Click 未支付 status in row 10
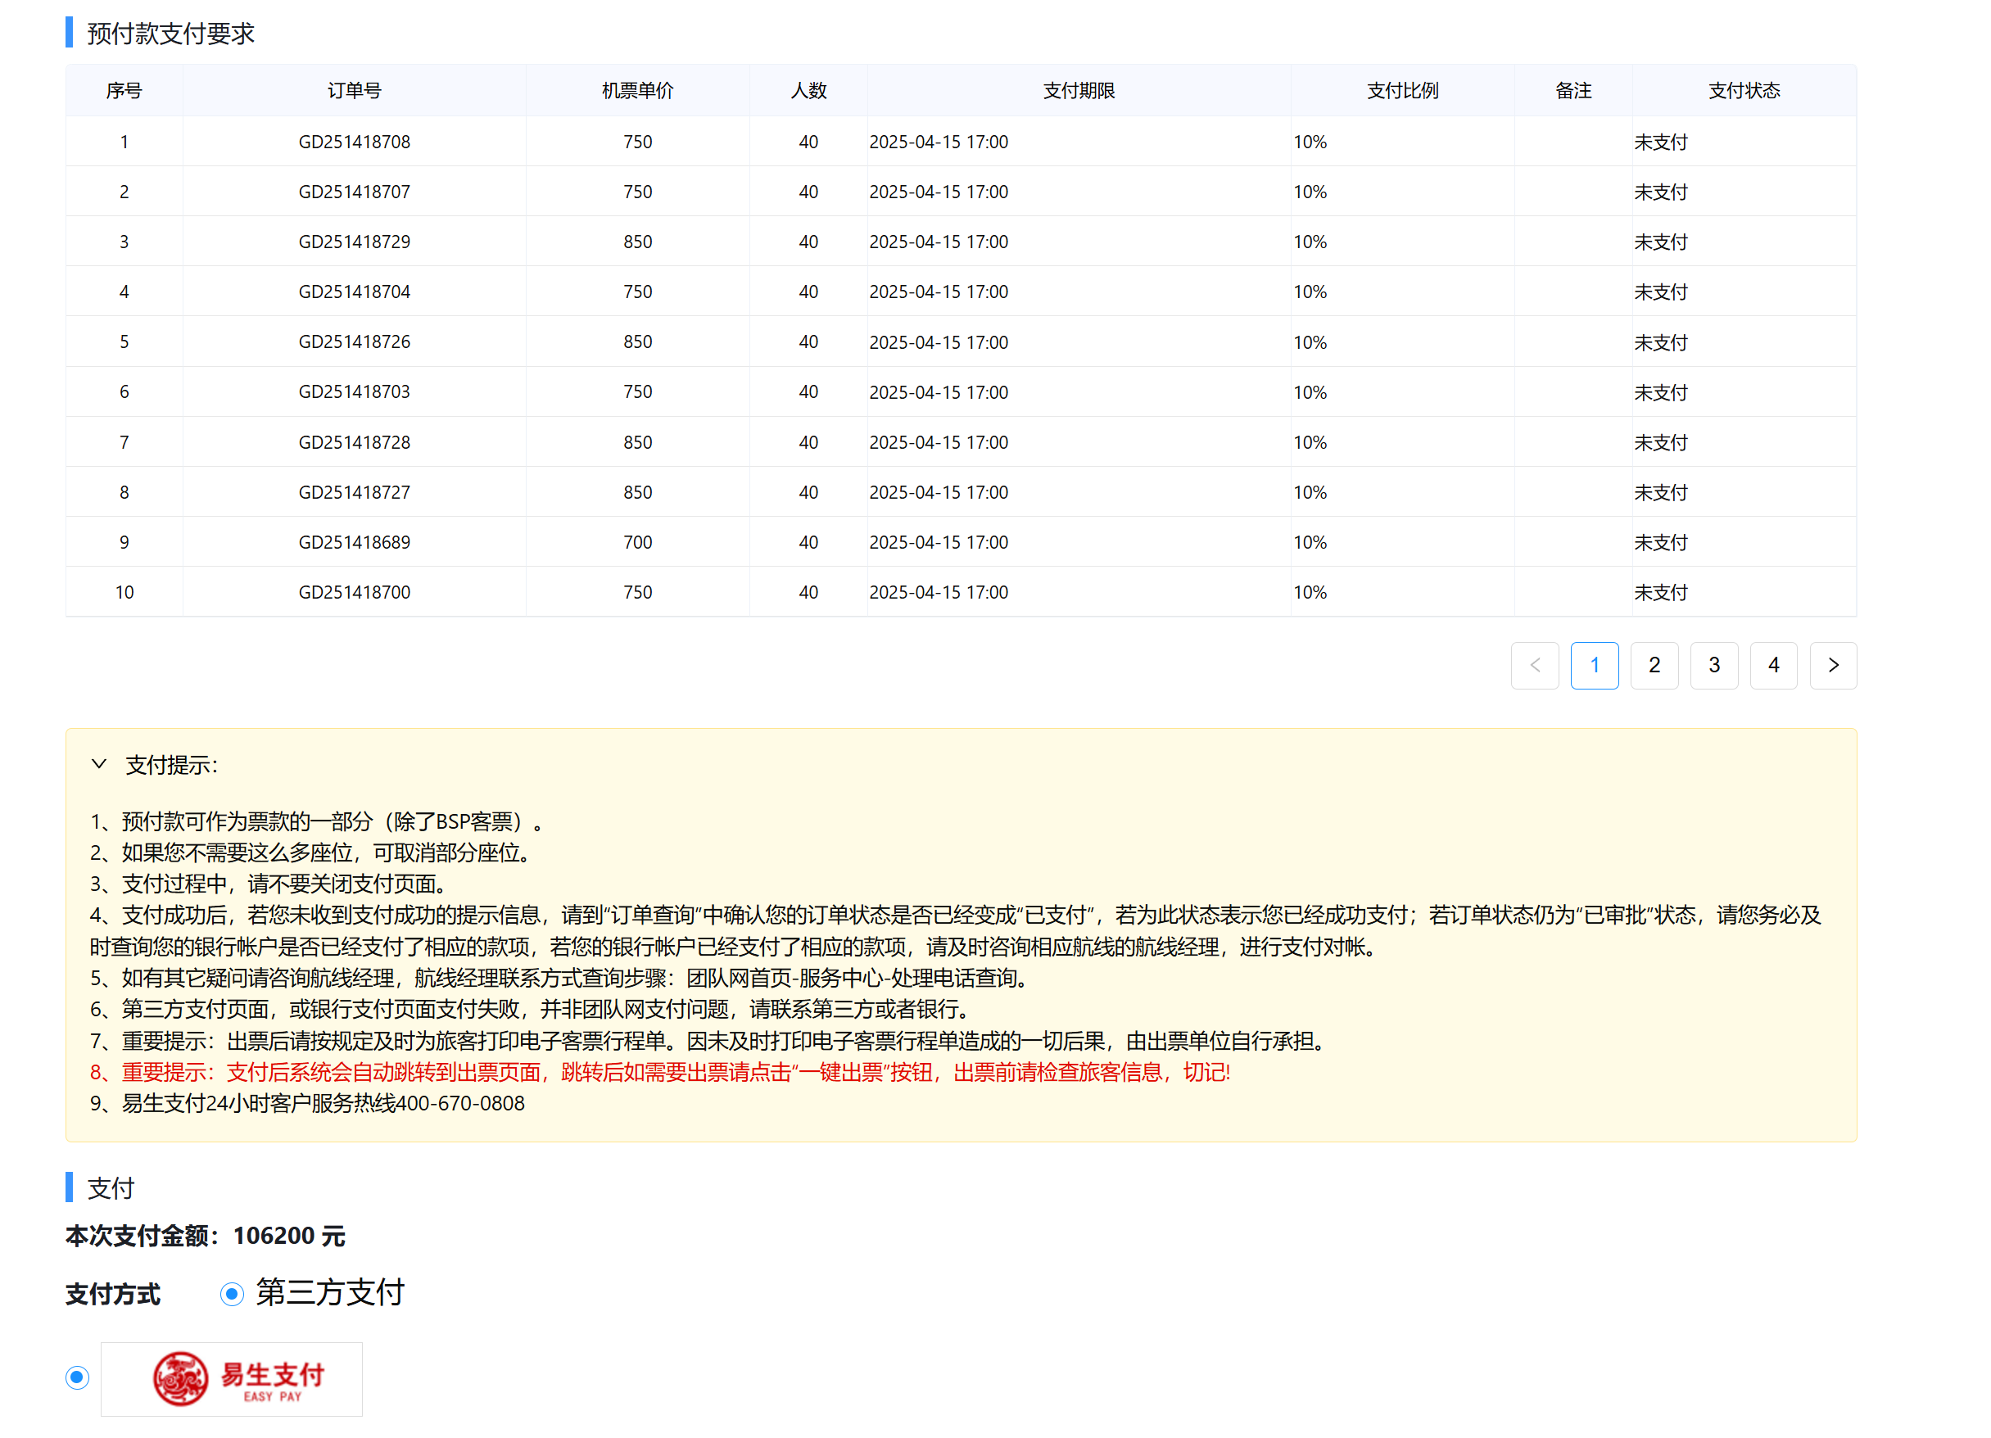1991x1438 pixels. (1659, 592)
